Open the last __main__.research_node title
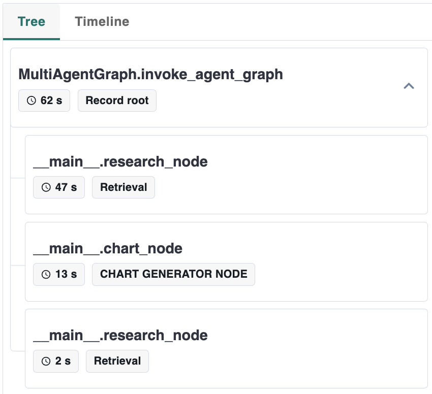This screenshot has height=394, width=432. pos(120,335)
